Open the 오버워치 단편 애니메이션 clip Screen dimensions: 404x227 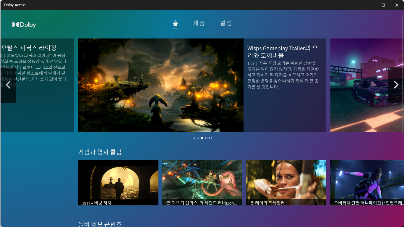tap(367, 183)
